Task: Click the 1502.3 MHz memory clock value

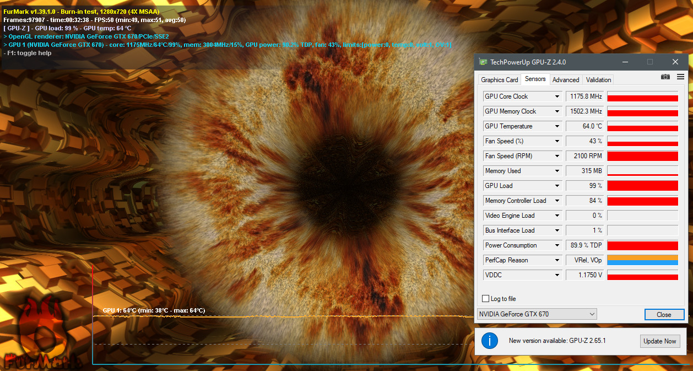Action: click(x=585, y=111)
